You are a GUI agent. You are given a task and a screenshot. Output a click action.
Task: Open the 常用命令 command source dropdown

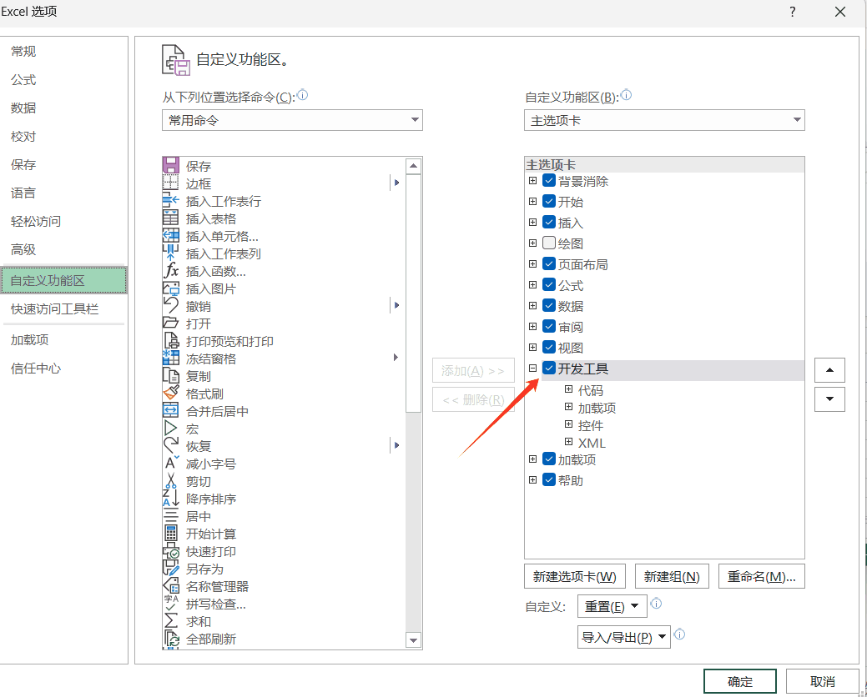[x=292, y=120]
